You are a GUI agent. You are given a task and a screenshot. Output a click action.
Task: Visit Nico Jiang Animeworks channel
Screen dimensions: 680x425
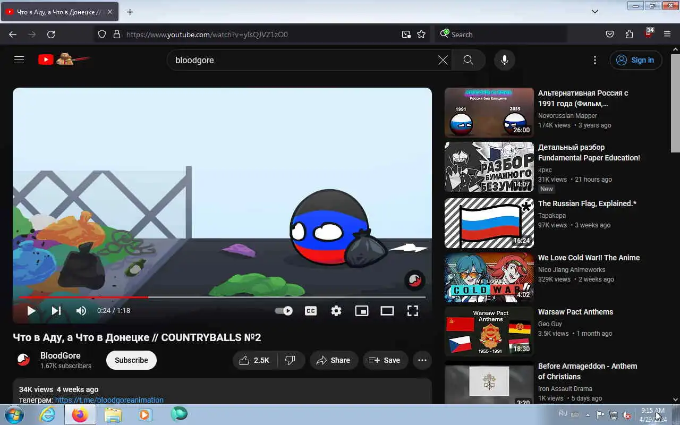coord(572,270)
